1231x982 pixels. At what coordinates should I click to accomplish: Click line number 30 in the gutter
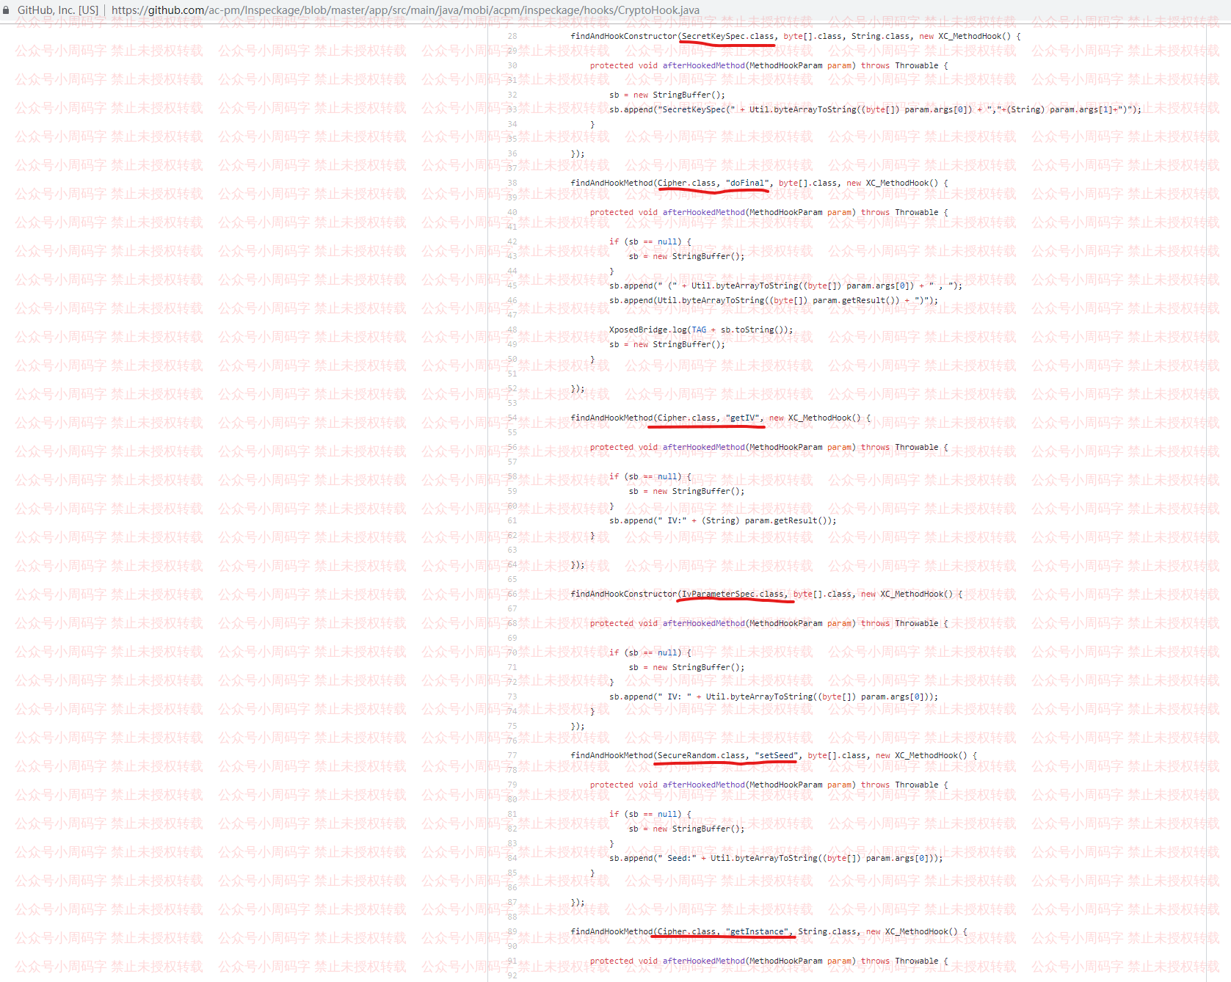point(512,65)
